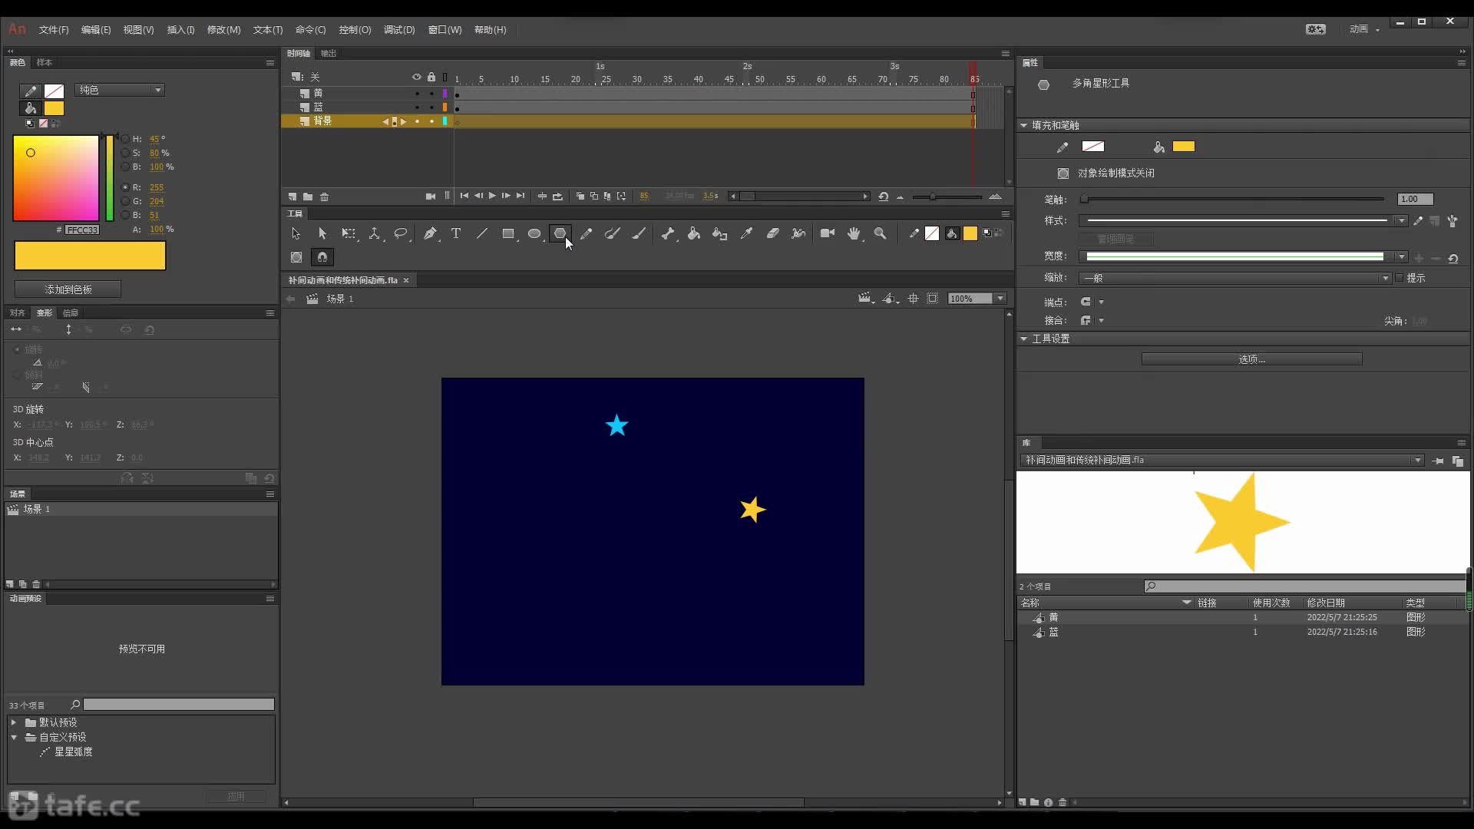Click the timeline delete layer trash icon
1474x829 pixels.
tap(325, 197)
